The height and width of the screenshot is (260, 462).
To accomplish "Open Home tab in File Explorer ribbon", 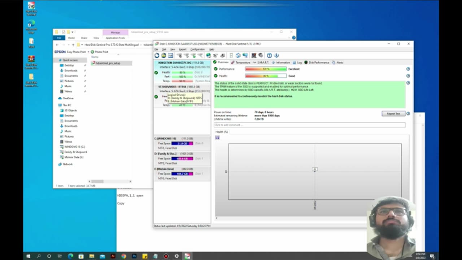I will pyautogui.click(x=71, y=38).
